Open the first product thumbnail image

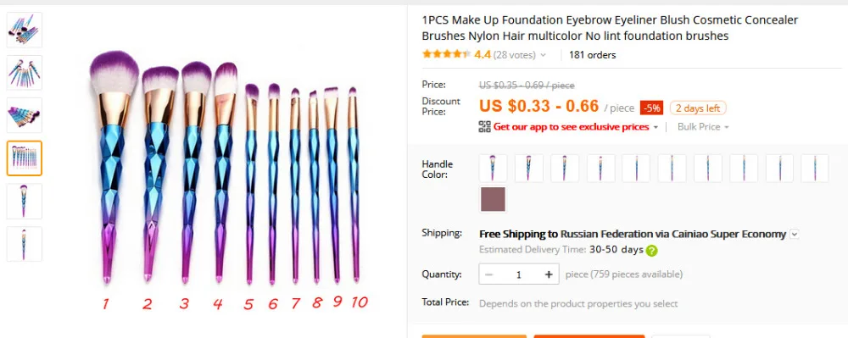[x=25, y=30]
